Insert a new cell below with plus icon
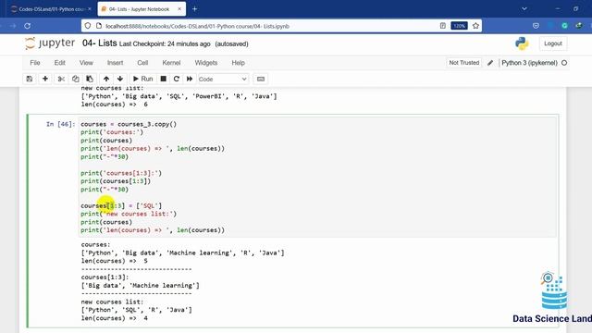This screenshot has width=592, height=333. point(45,79)
